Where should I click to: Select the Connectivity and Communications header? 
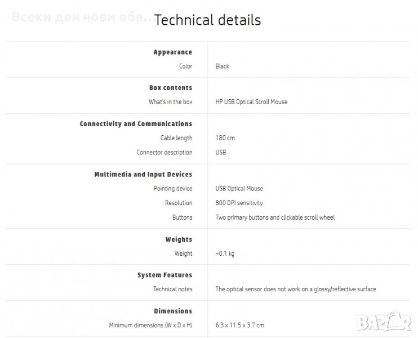click(136, 124)
